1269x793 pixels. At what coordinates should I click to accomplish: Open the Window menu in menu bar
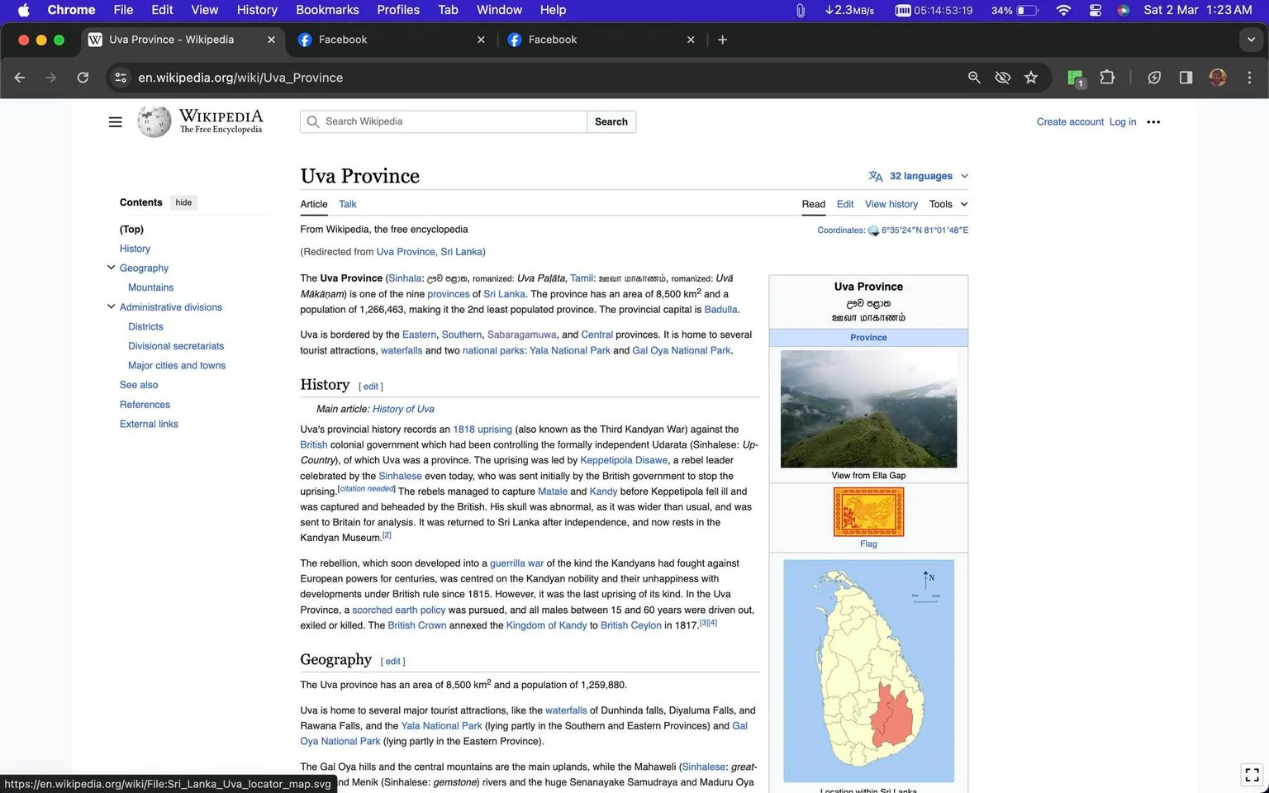[499, 10]
